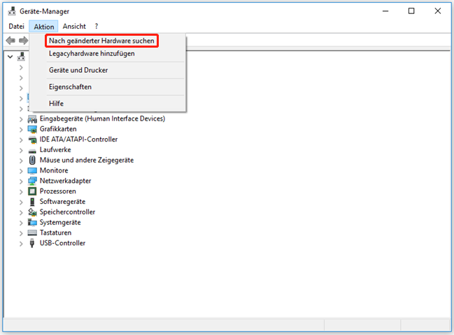
Task: Click the Mäuse und andere Zeigegeräte icon
Action: (32, 160)
